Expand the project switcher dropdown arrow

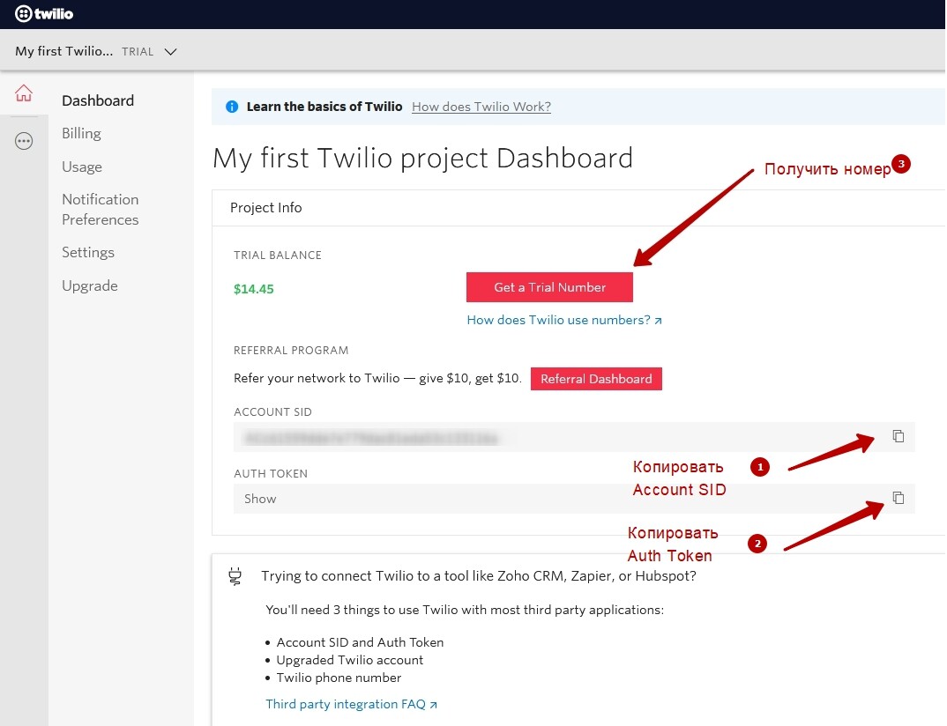pos(171,52)
